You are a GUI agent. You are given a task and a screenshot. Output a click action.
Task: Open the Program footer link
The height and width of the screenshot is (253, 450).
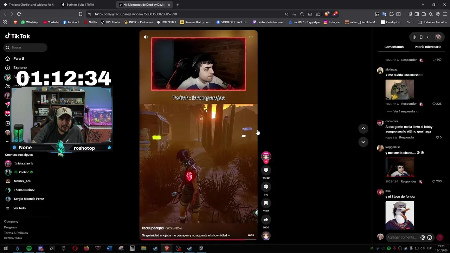pos(10,227)
